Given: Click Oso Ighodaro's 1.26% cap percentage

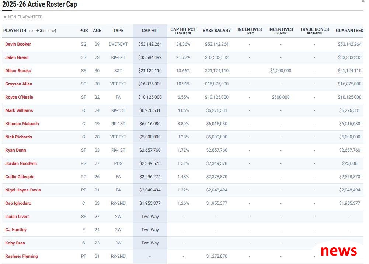Looking at the screenshot, I should pyautogui.click(x=183, y=203).
